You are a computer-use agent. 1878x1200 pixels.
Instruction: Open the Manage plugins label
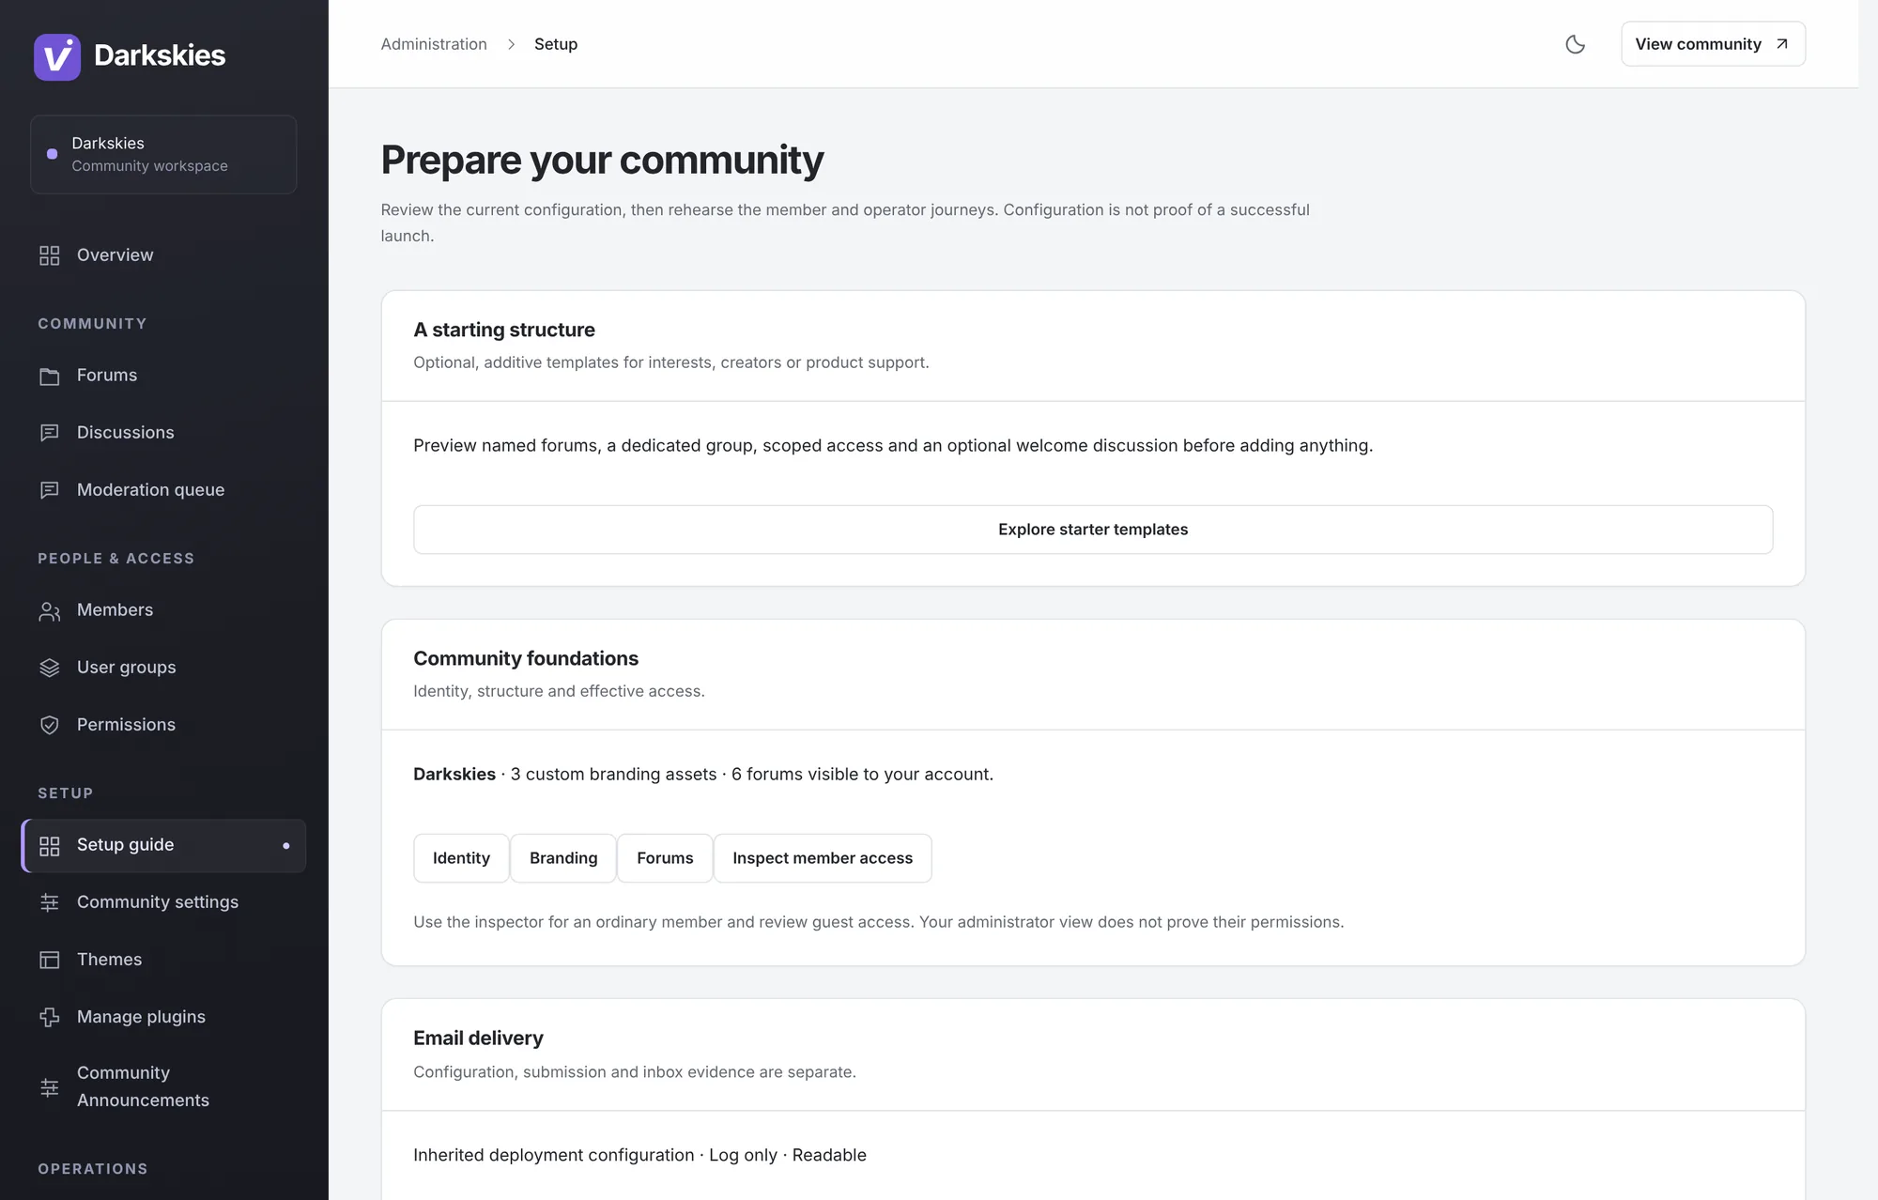click(x=141, y=1017)
